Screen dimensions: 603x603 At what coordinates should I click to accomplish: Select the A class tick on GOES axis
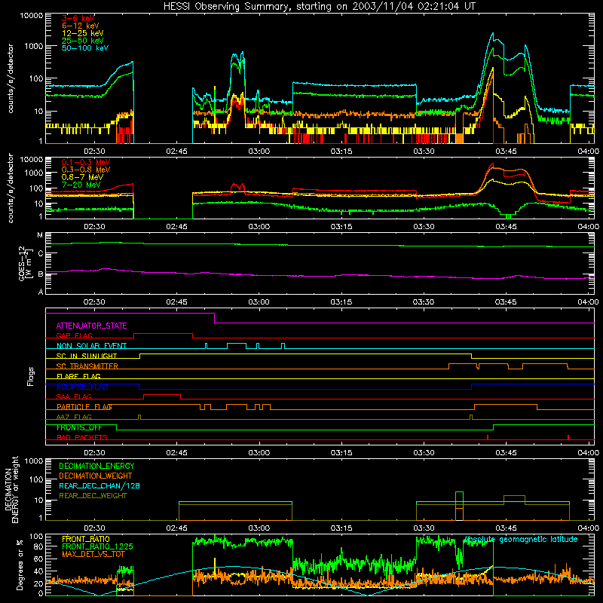pos(41,292)
